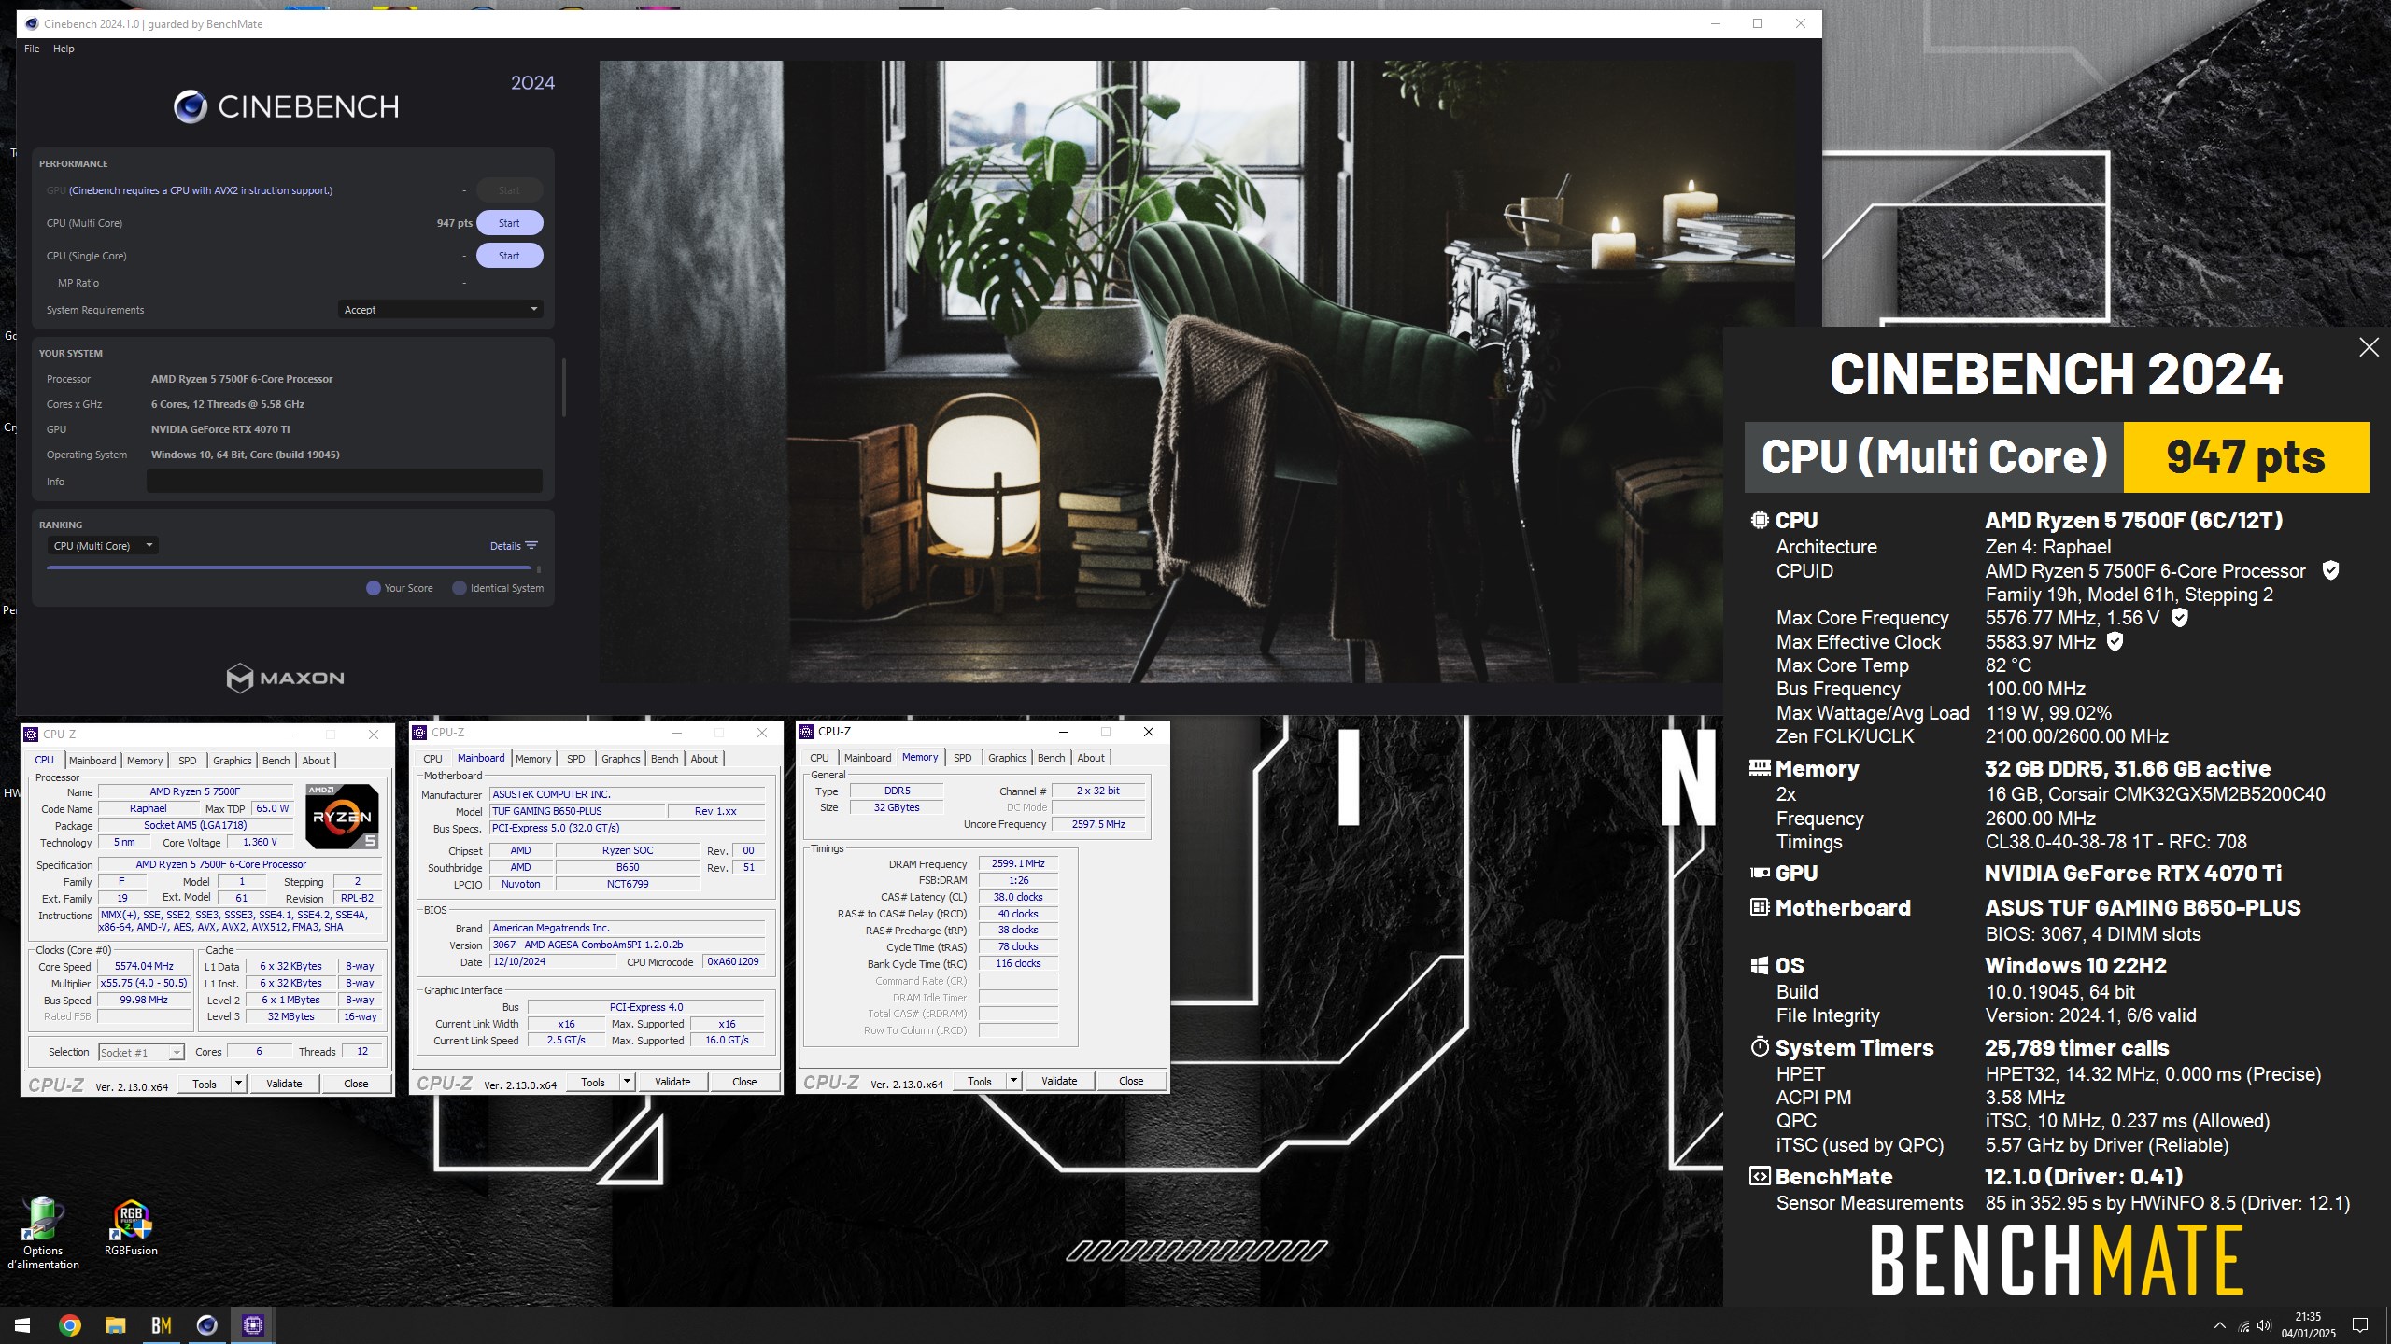2391x1344 pixels.
Task: Click the BenchMate Motherboard section icon
Action: point(1760,907)
